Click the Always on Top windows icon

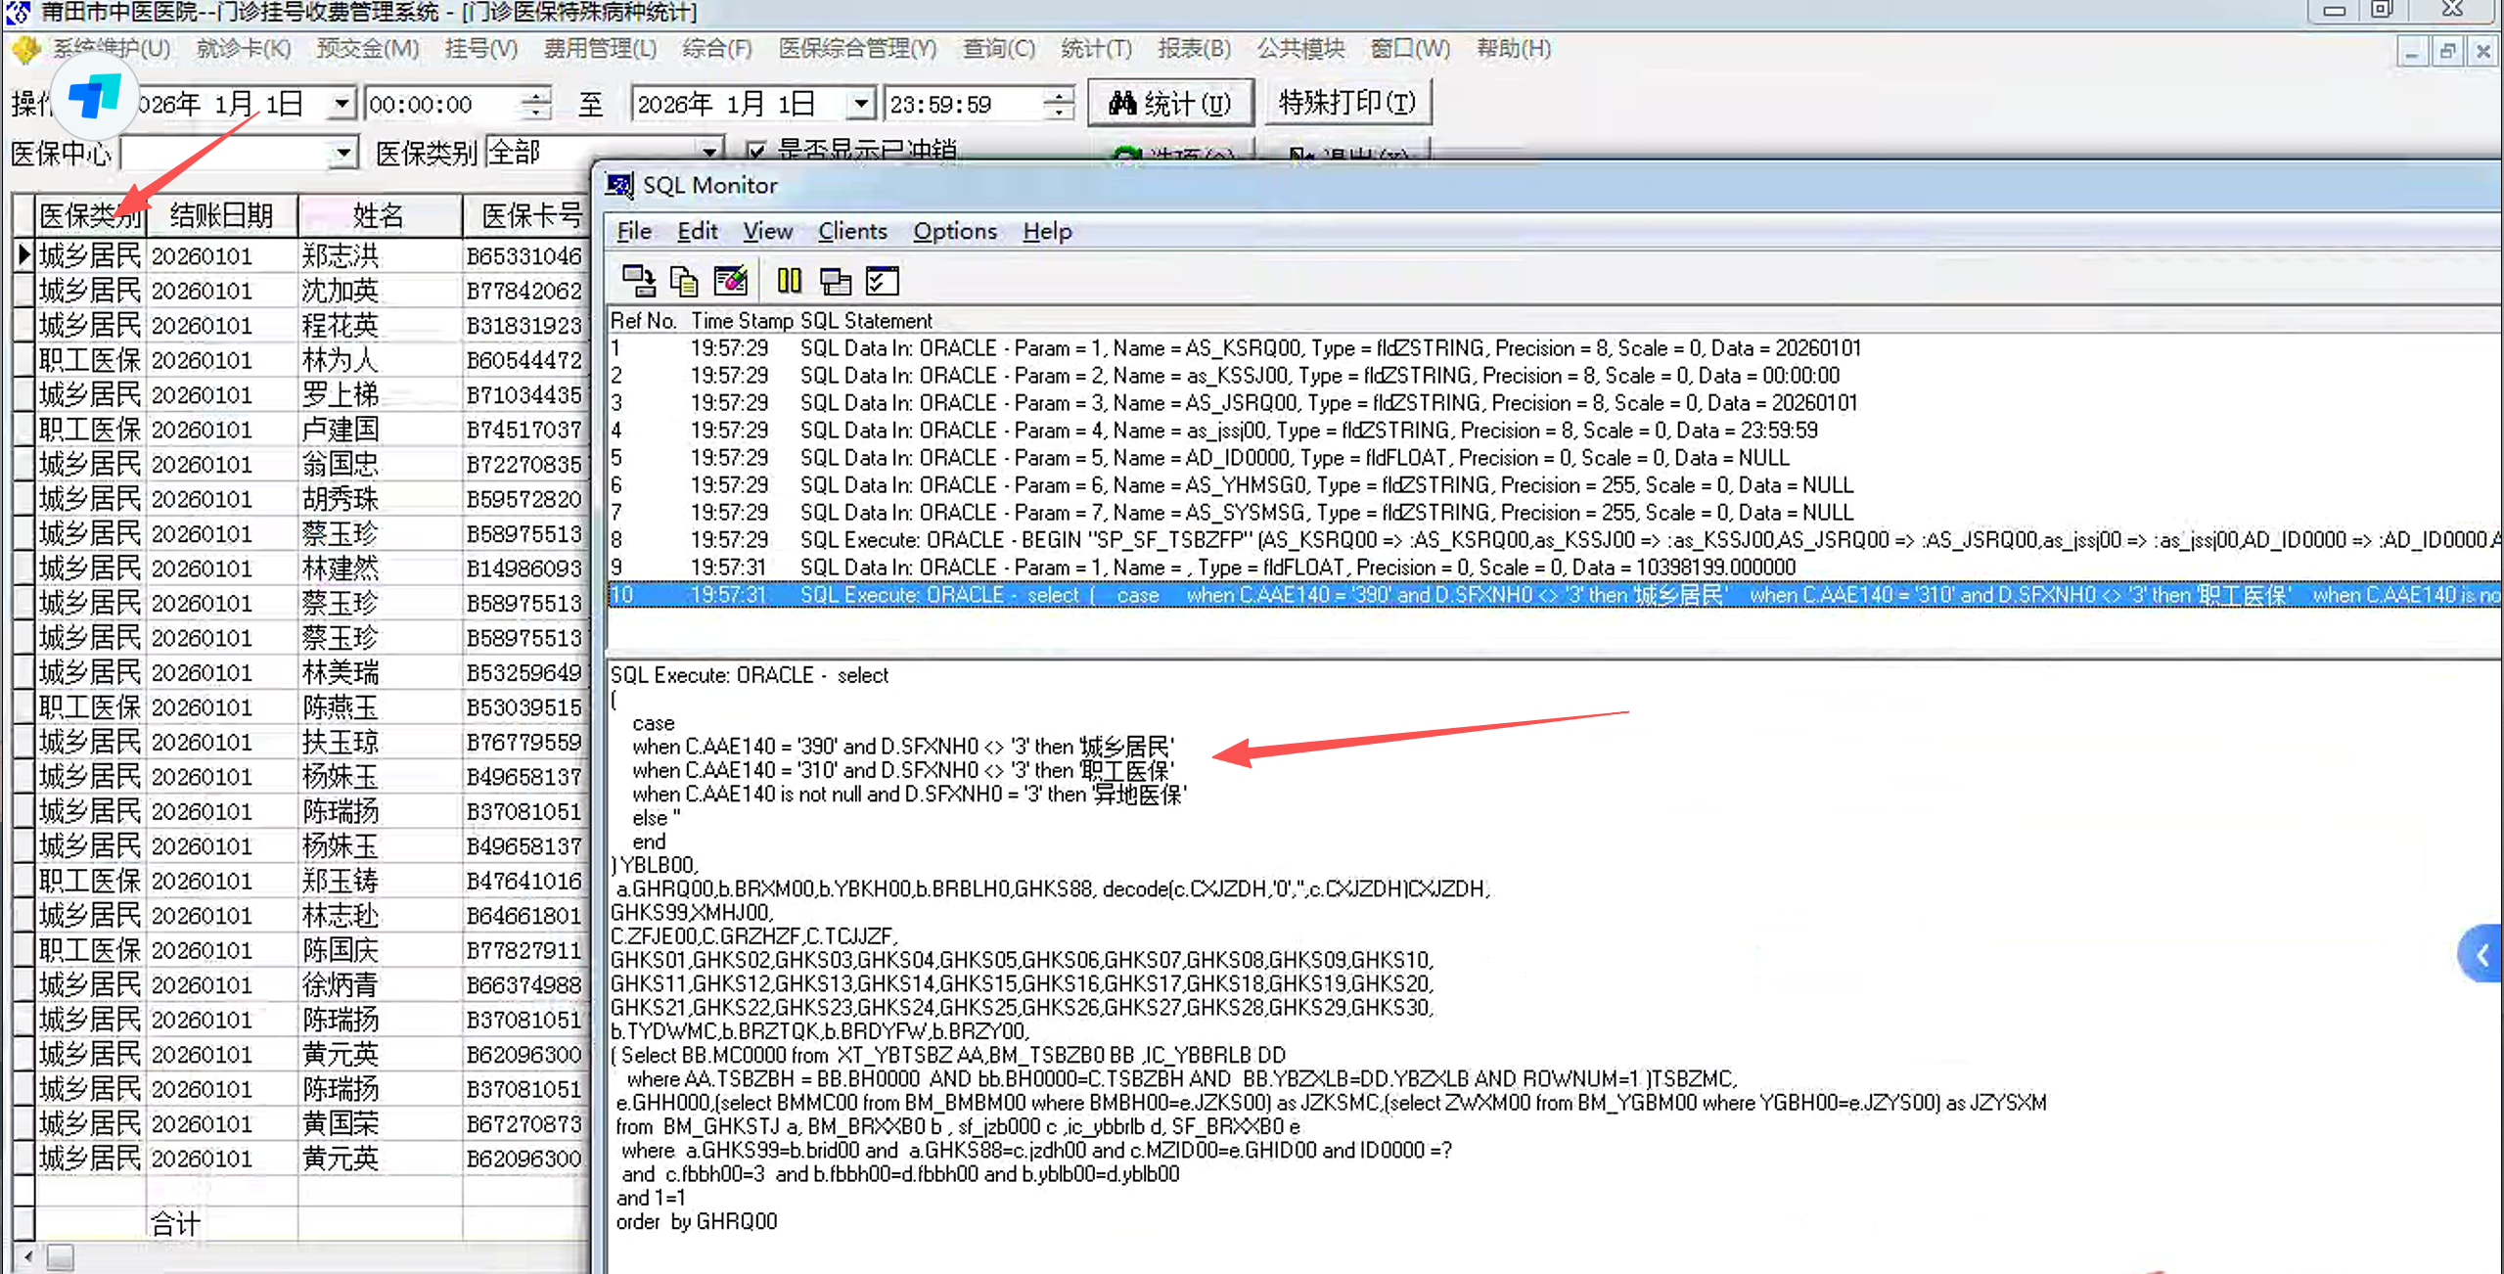[835, 282]
